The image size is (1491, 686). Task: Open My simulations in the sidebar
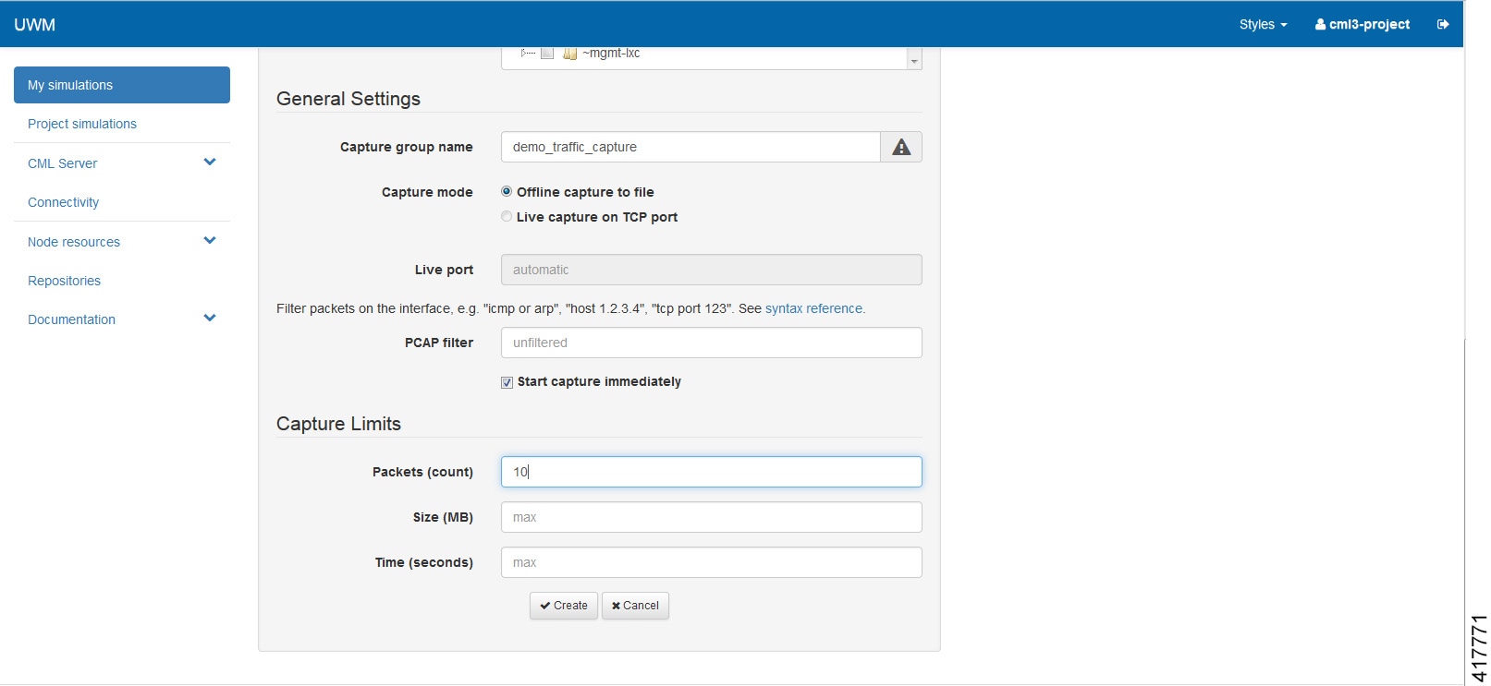tap(122, 85)
